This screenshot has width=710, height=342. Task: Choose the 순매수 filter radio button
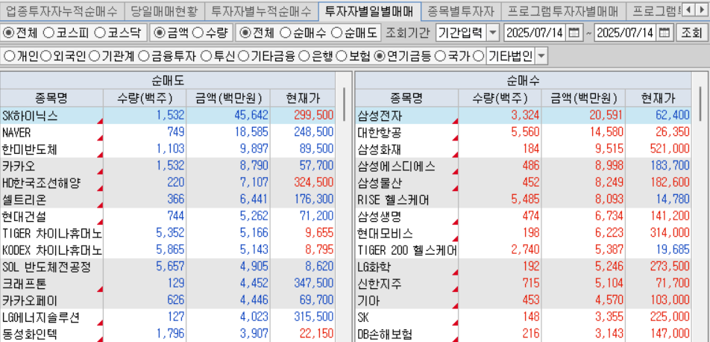click(x=285, y=33)
